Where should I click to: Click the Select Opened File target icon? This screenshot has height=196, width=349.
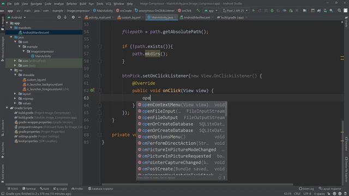pyautogui.click(x=59, y=17)
